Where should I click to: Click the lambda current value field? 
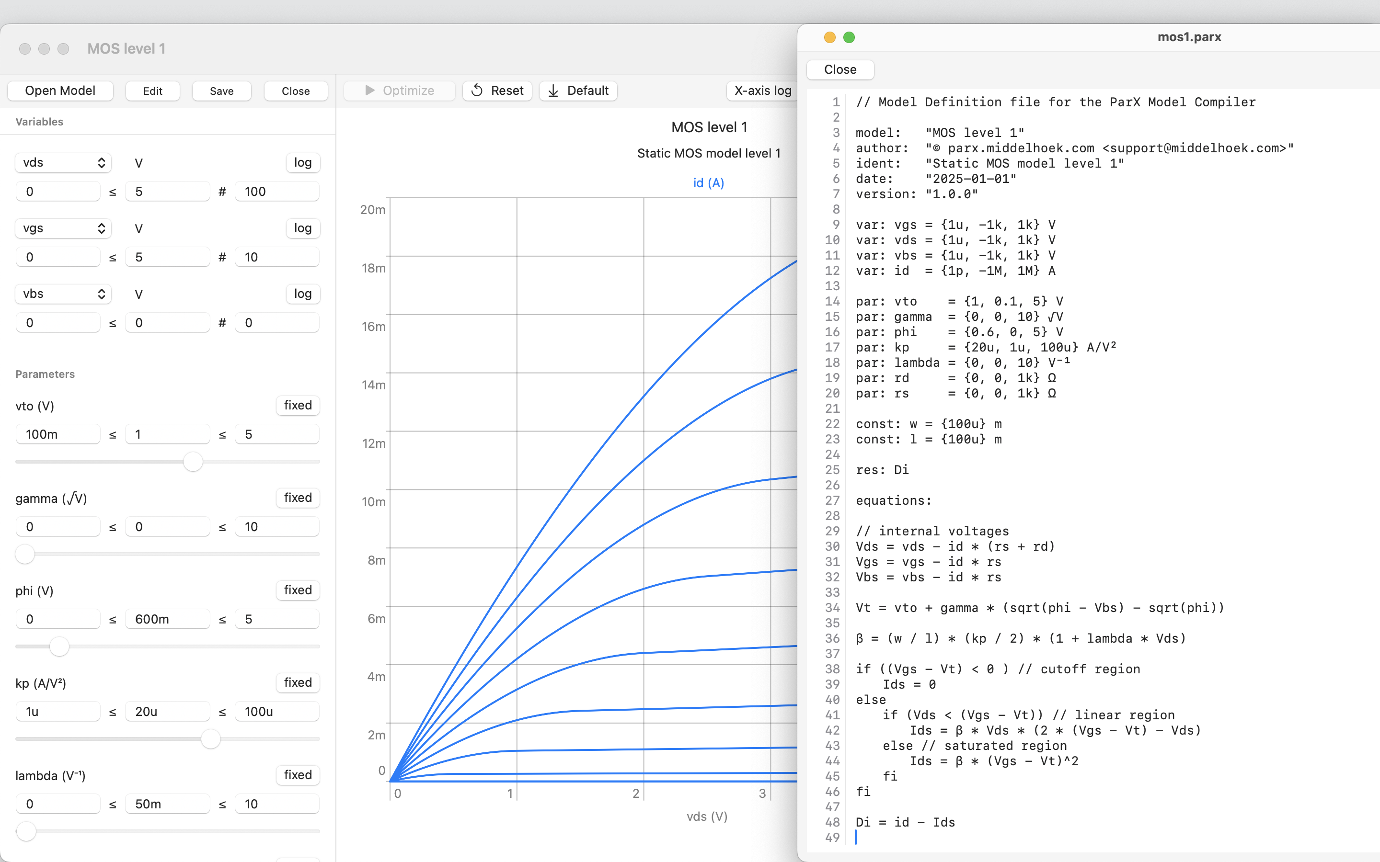[x=167, y=804]
